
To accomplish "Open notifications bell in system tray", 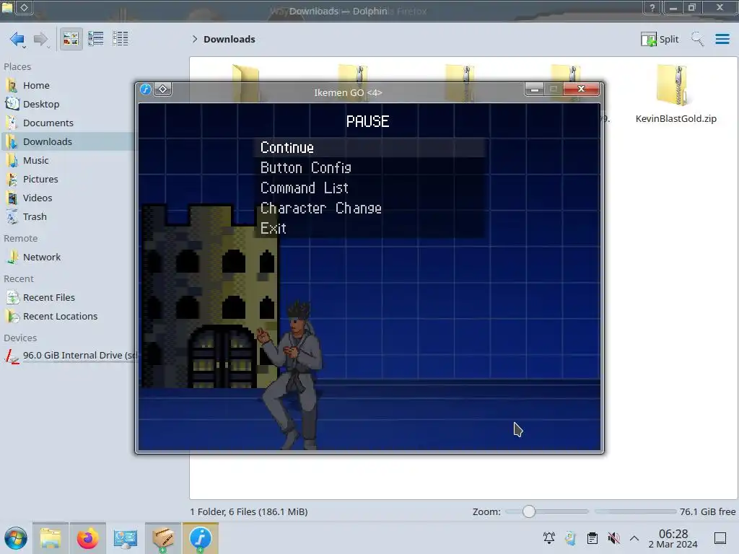I will coord(549,538).
